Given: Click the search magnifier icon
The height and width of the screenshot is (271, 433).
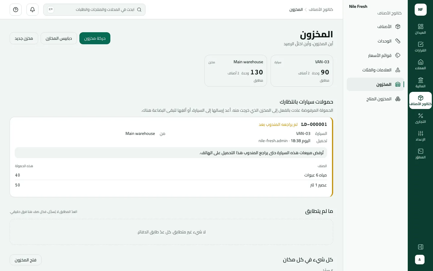Looking at the screenshot, I should [139, 10].
